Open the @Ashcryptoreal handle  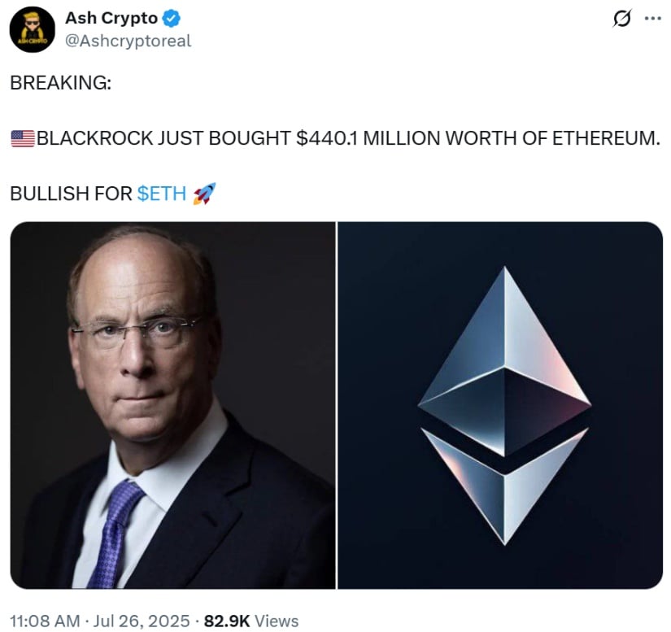128,41
